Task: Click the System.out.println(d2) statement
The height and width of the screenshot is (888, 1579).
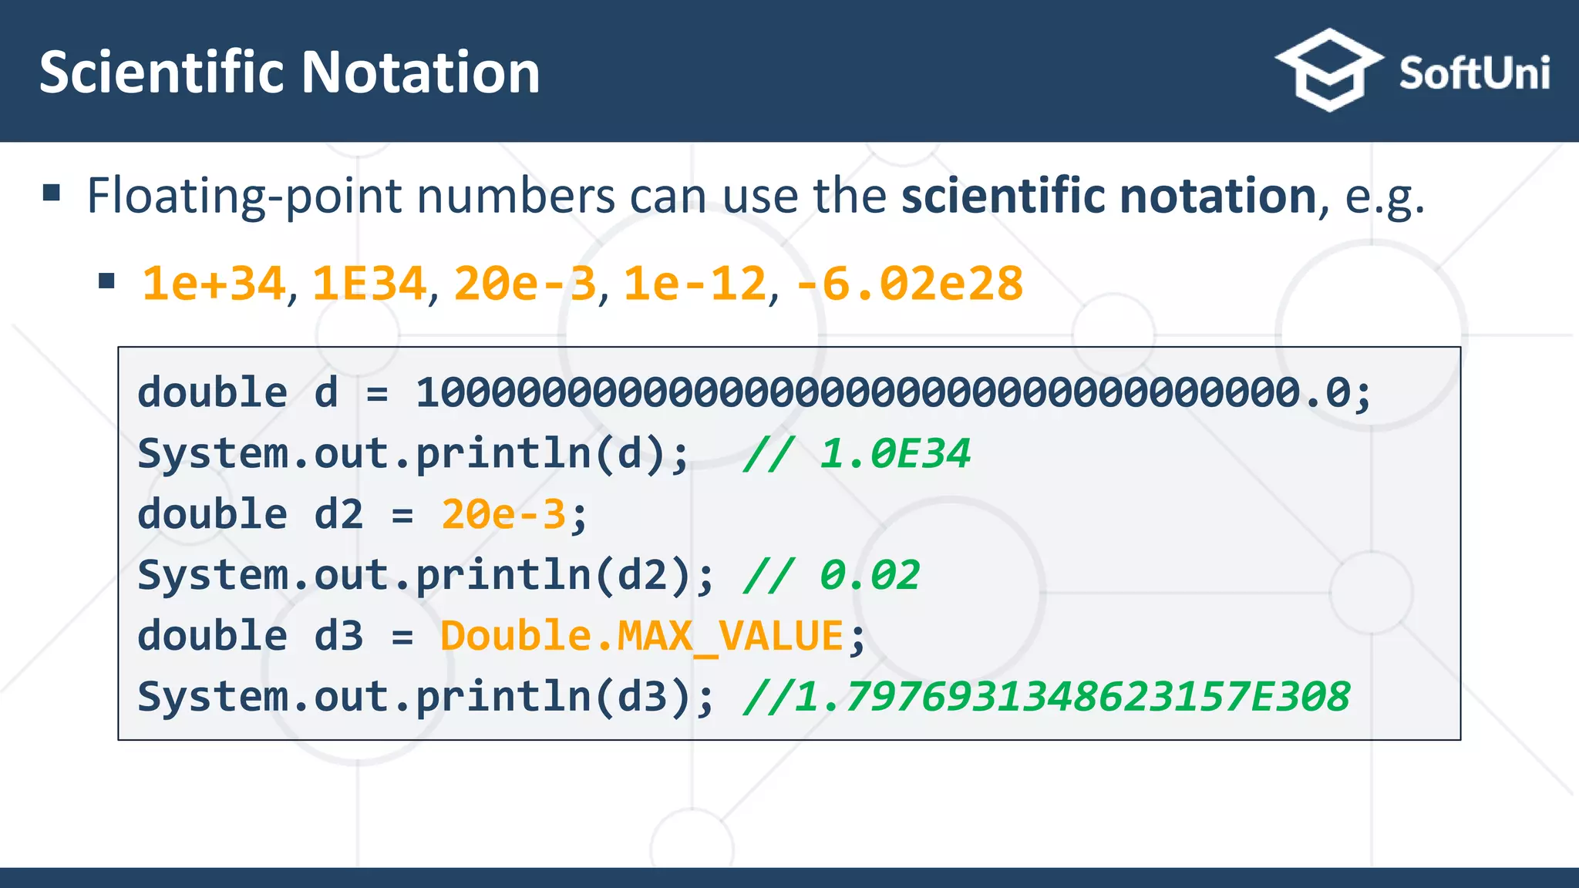Action: [x=426, y=575]
